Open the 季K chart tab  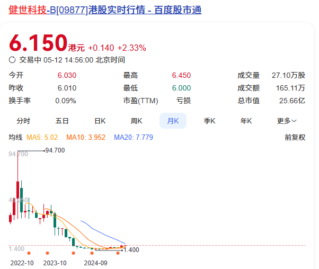pos(209,121)
